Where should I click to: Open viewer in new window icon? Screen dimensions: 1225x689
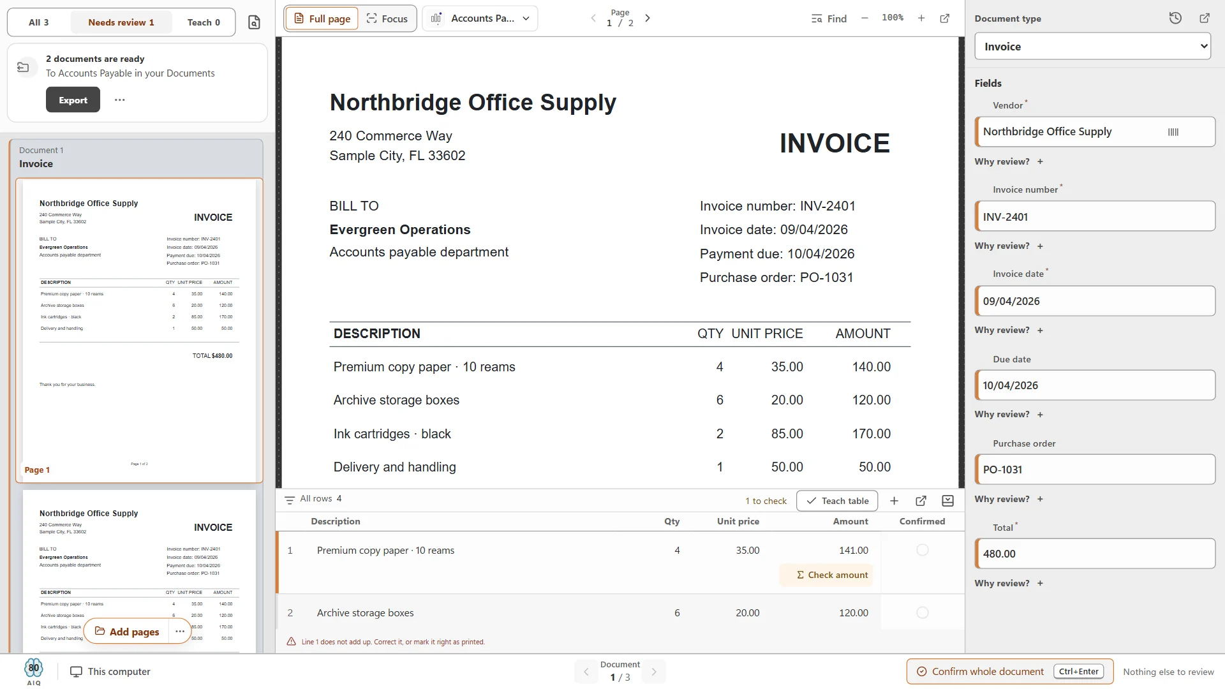pos(945,19)
